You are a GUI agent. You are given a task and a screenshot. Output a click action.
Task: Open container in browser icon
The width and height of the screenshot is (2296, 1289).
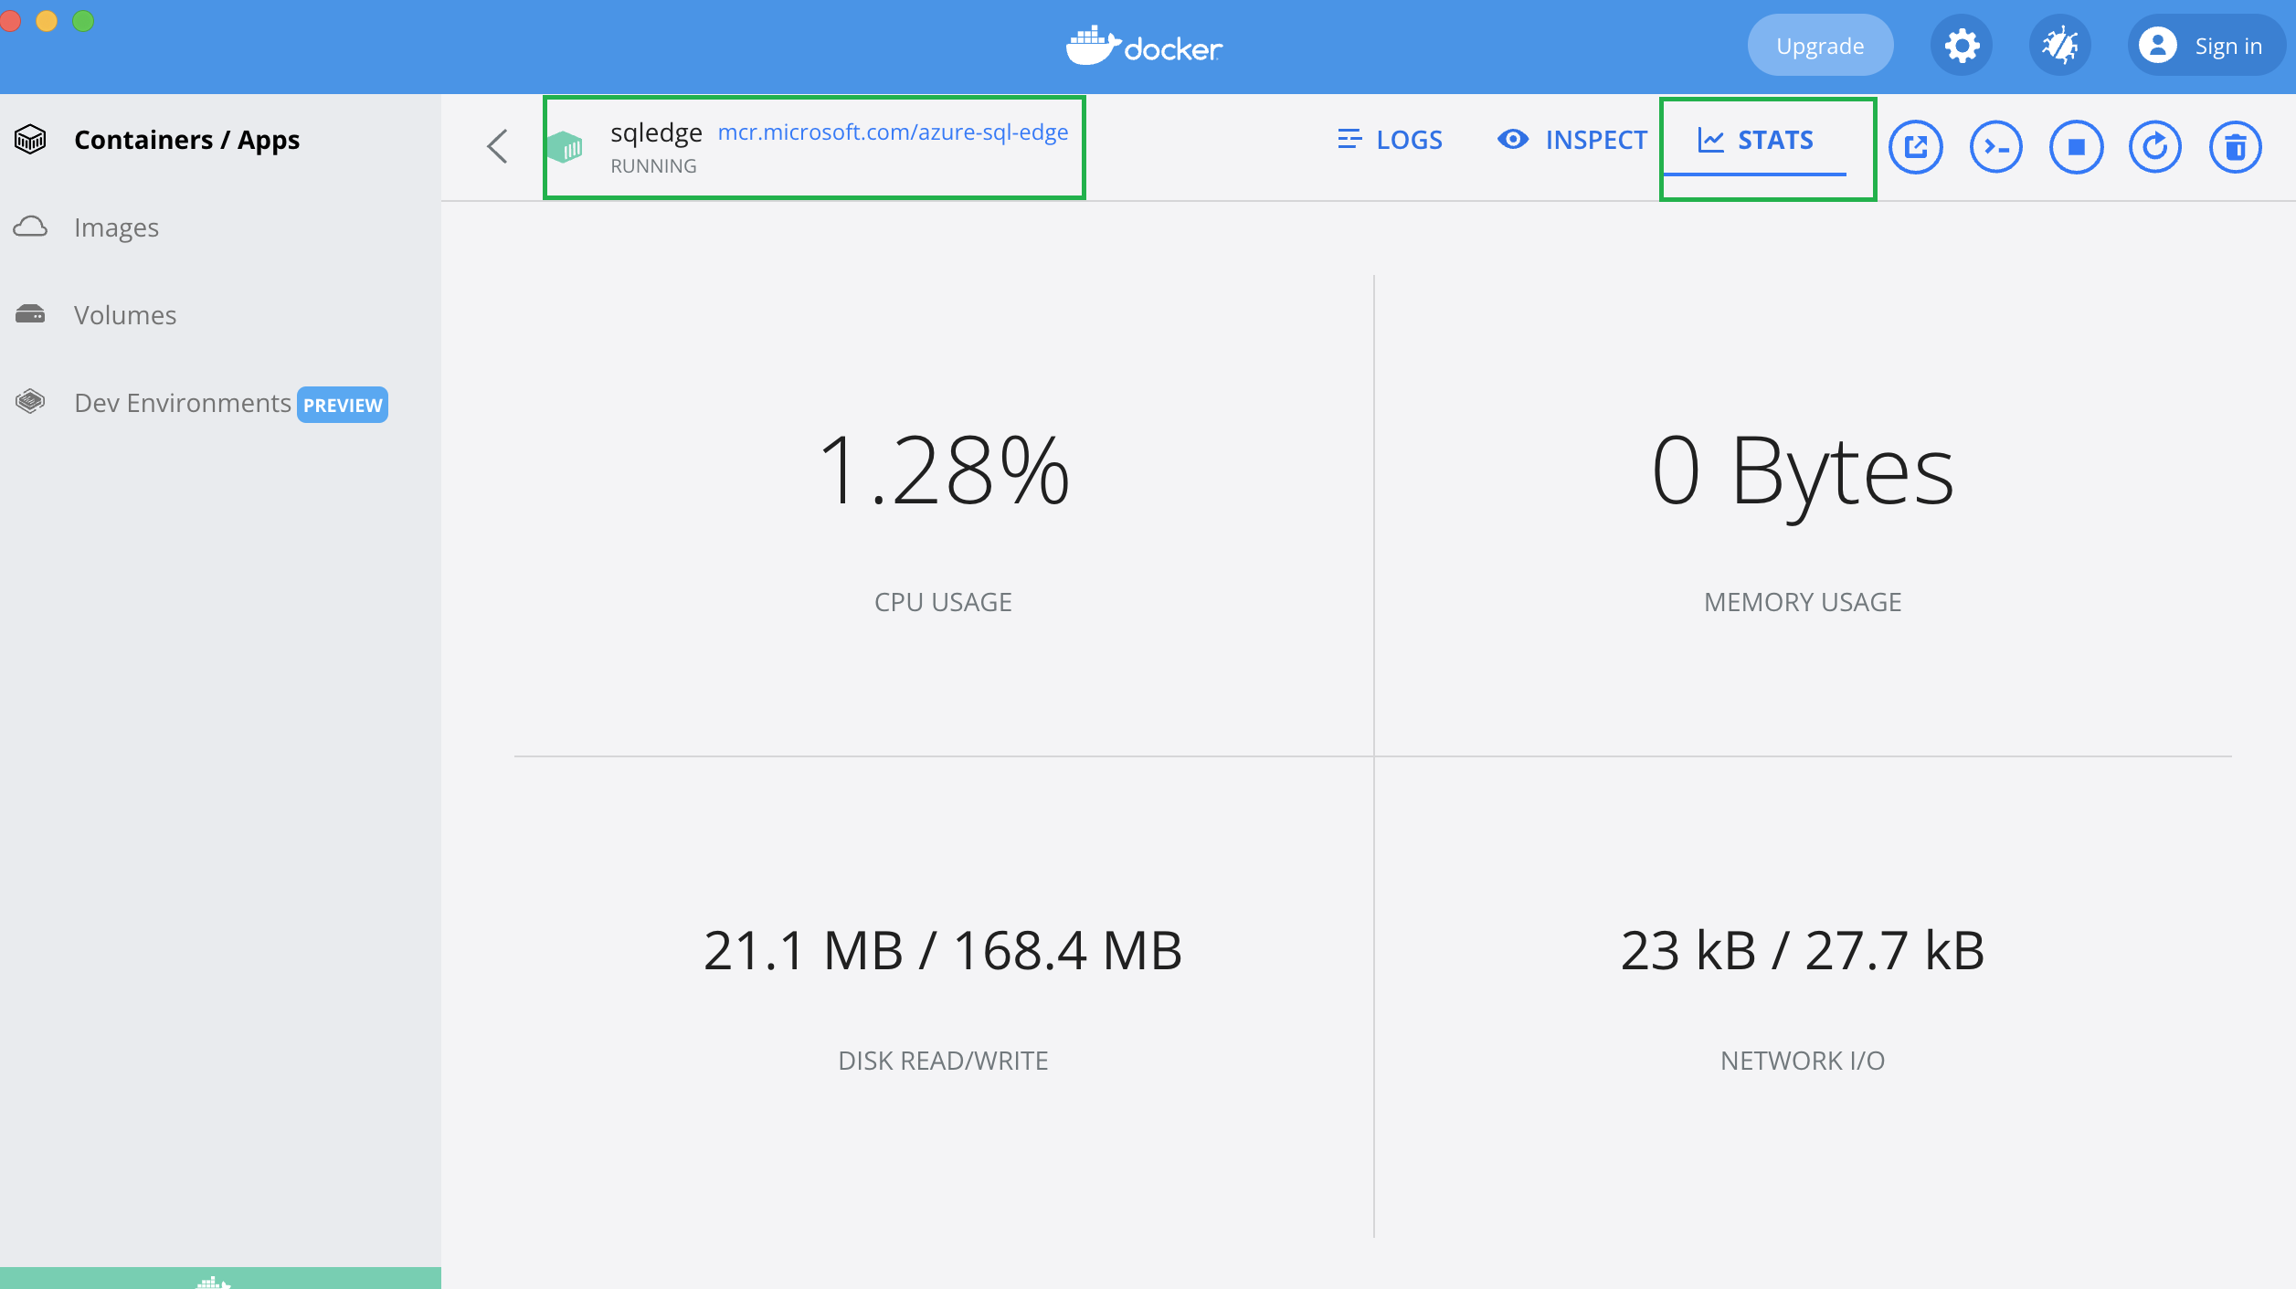point(1915,146)
